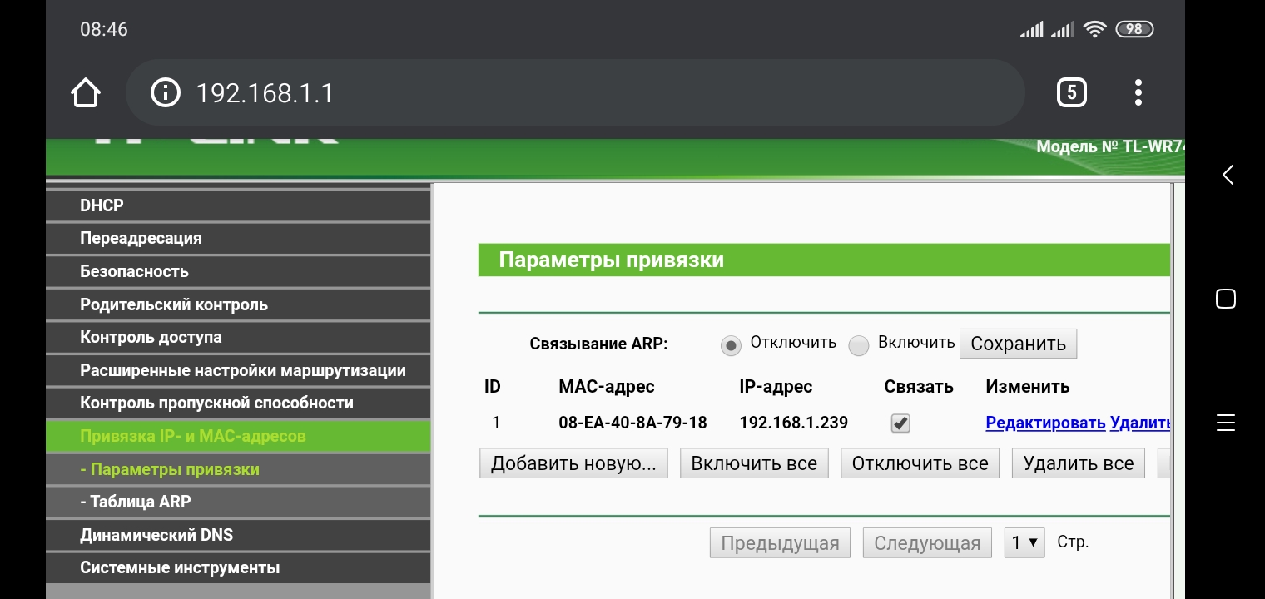Click the Добавить новую button
1265x599 pixels.
[573, 463]
